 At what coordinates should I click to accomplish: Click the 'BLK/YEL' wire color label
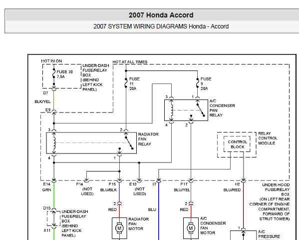click(x=42, y=101)
